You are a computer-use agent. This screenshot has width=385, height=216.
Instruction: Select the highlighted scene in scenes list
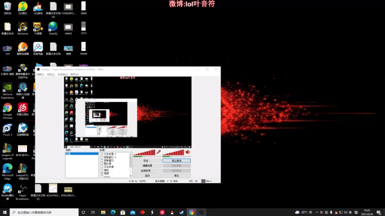(82, 154)
